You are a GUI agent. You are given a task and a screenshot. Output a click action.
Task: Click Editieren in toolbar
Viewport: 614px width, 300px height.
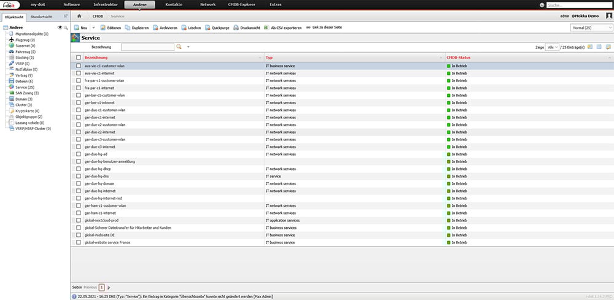tap(111, 28)
